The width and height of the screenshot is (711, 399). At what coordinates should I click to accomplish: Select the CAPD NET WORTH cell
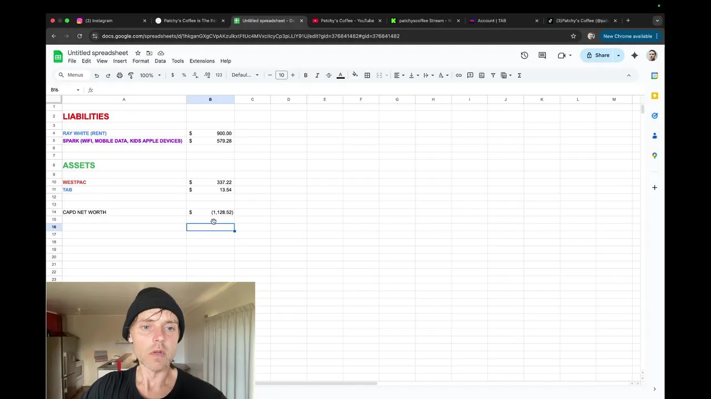[x=124, y=212]
